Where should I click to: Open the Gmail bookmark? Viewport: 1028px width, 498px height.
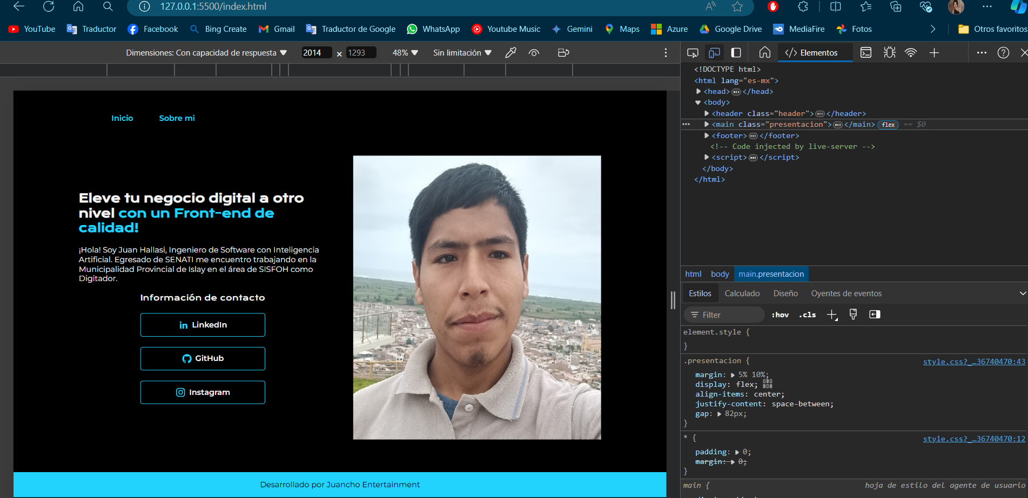tap(277, 29)
